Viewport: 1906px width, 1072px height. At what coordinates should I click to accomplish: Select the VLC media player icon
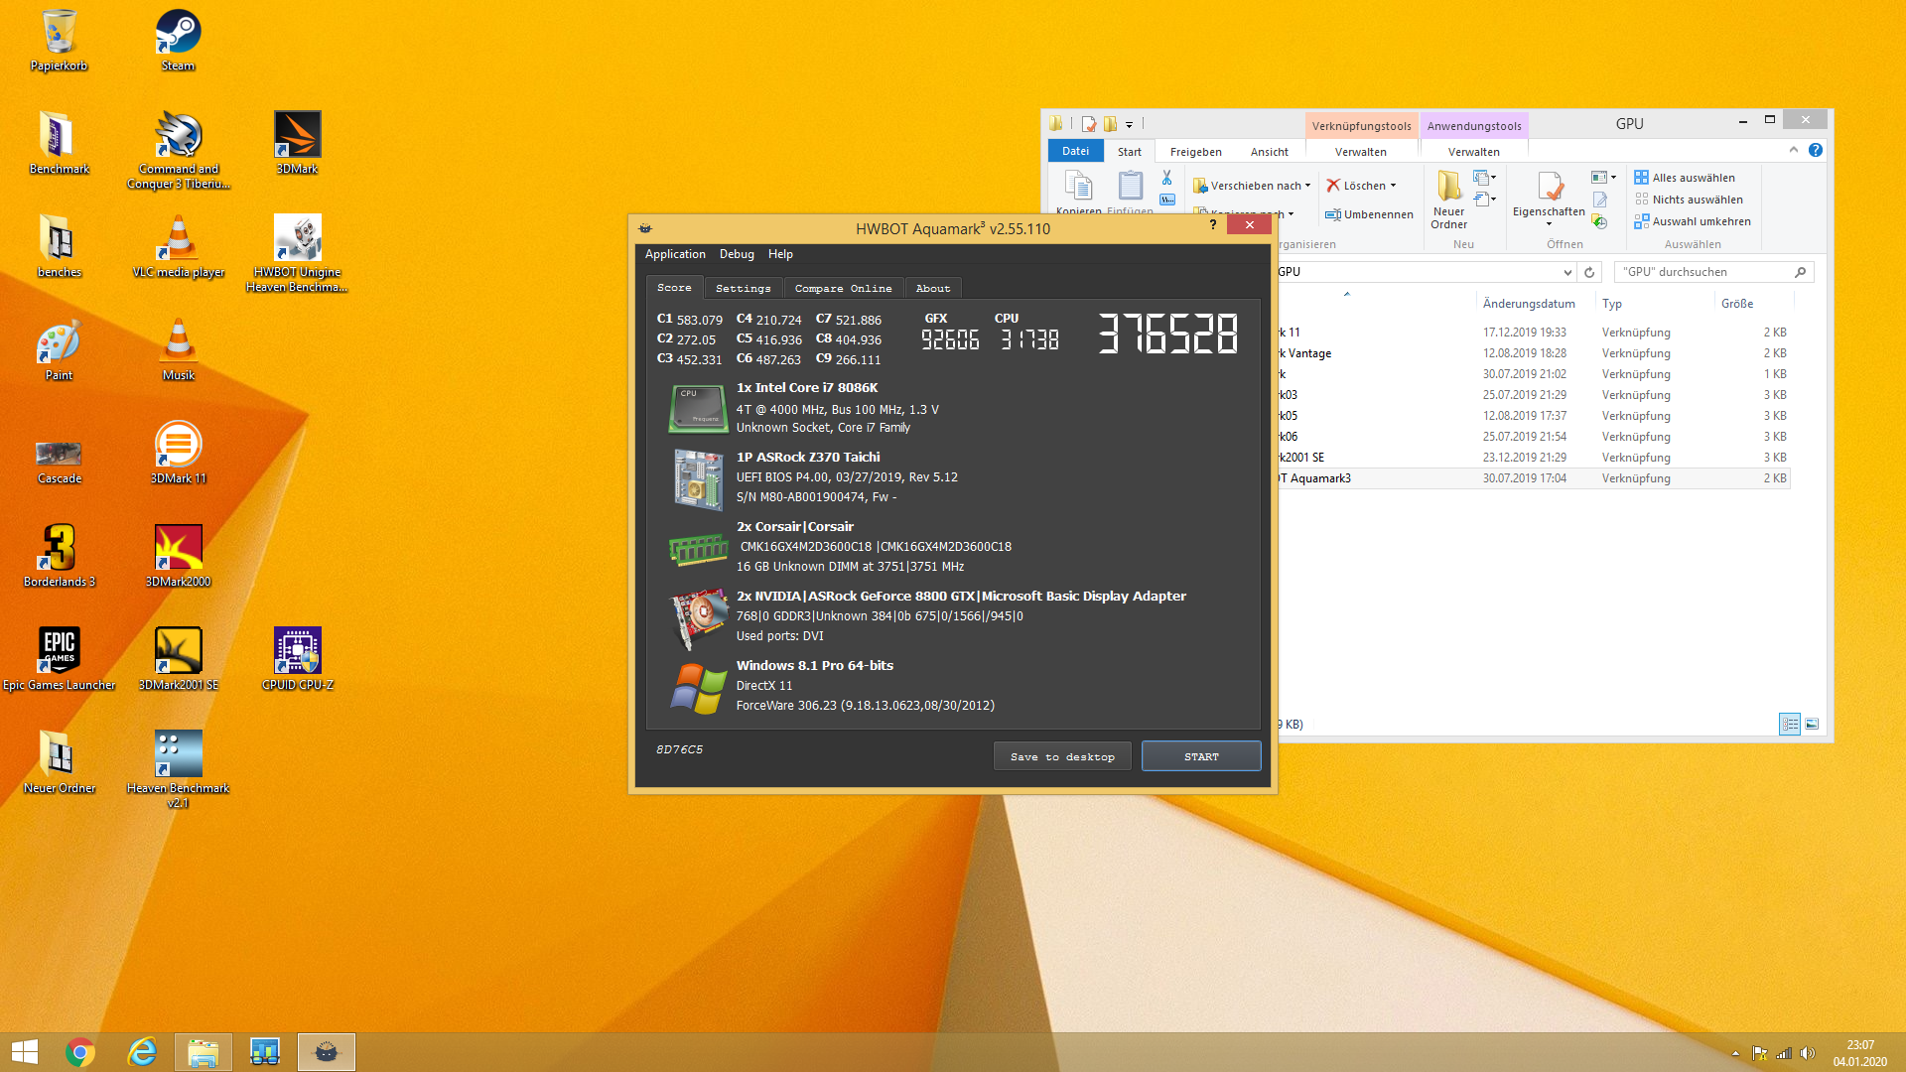point(179,246)
